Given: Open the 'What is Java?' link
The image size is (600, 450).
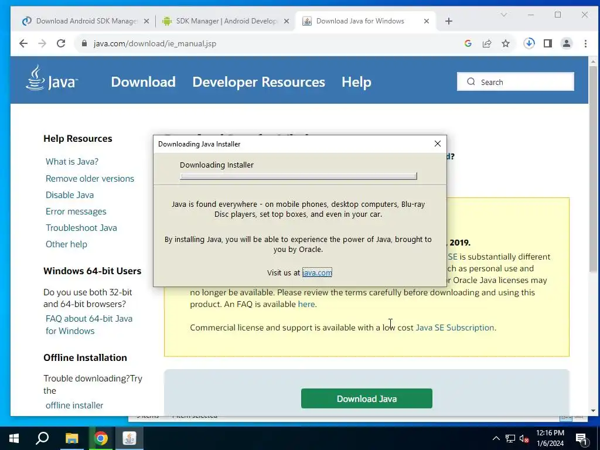Looking at the screenshot, I should [72, 162].
